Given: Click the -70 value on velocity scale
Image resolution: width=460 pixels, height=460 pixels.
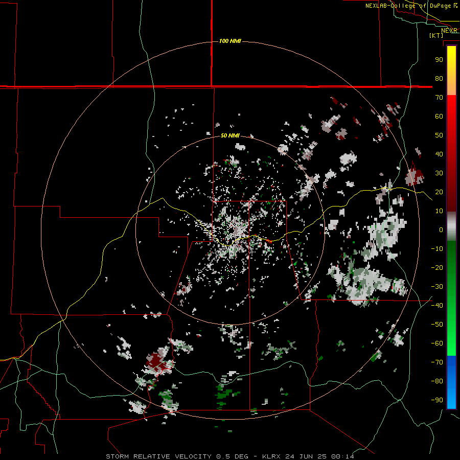Looking at the screenshot, I should (x=437, y=362).
